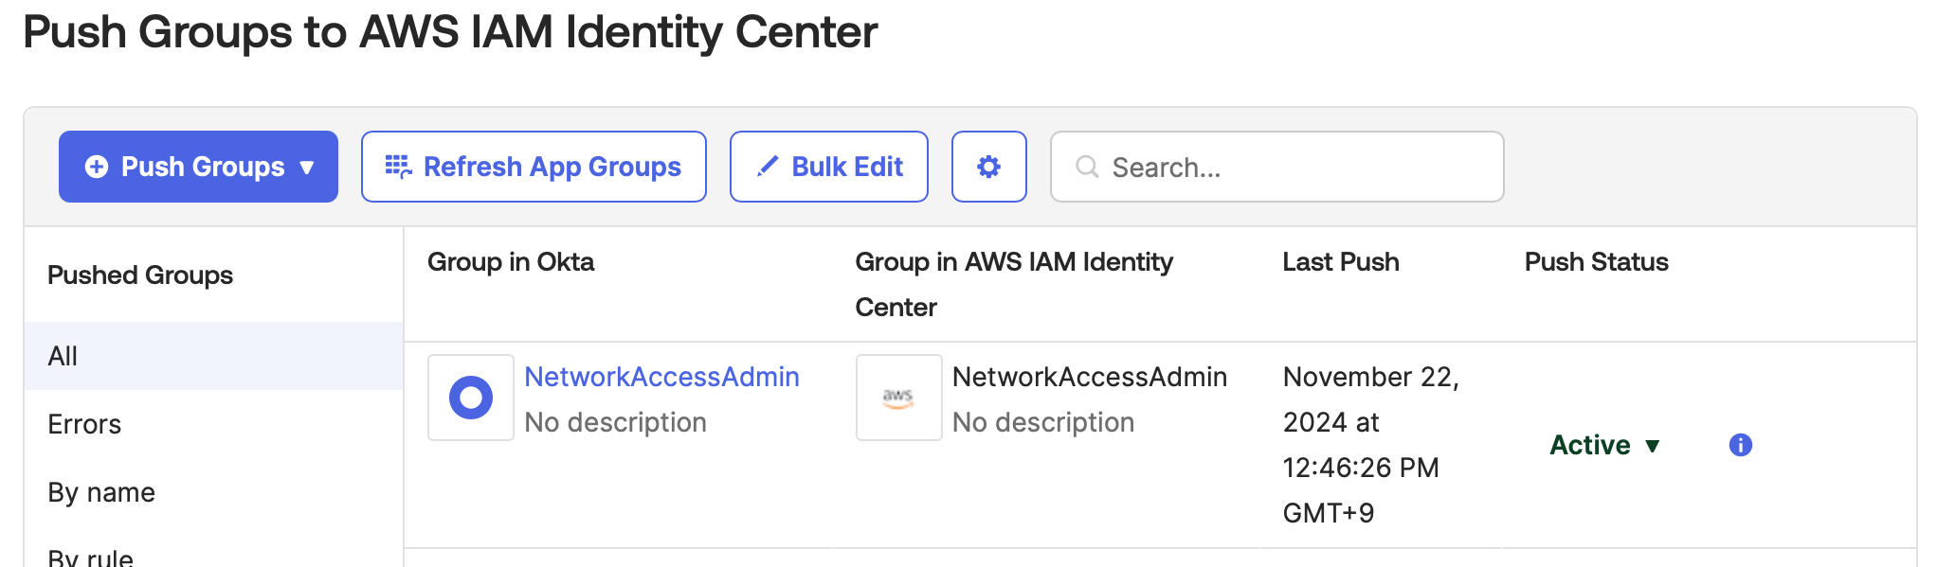This screenshot has width=1937, height=567.
Task: Click the Pushed Groups sidebar heading
Action: pos(140,275)
